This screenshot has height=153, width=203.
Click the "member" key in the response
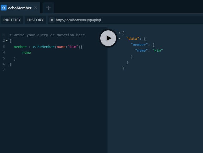139,45
